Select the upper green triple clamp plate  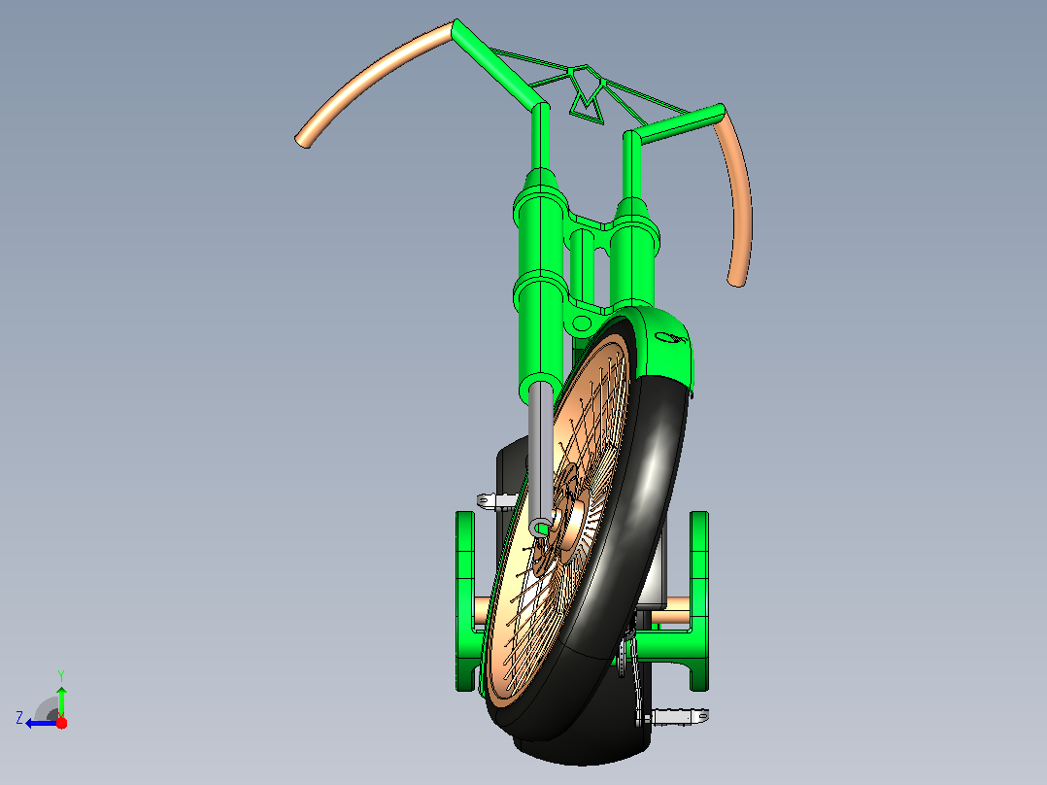(588, 220)
